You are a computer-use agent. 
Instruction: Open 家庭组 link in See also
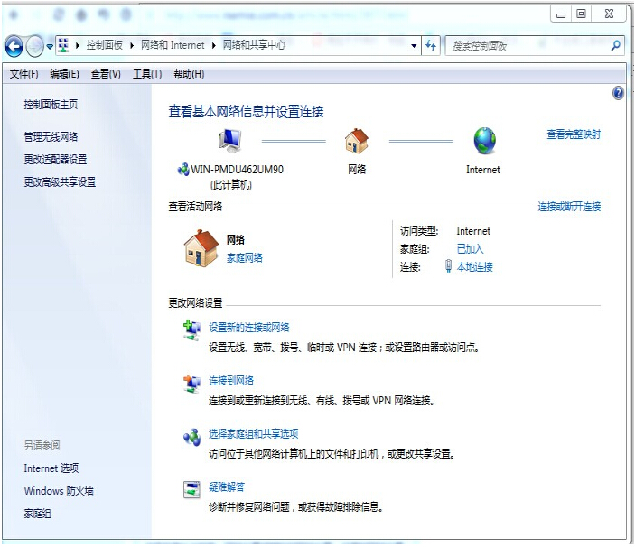(37, 514)
